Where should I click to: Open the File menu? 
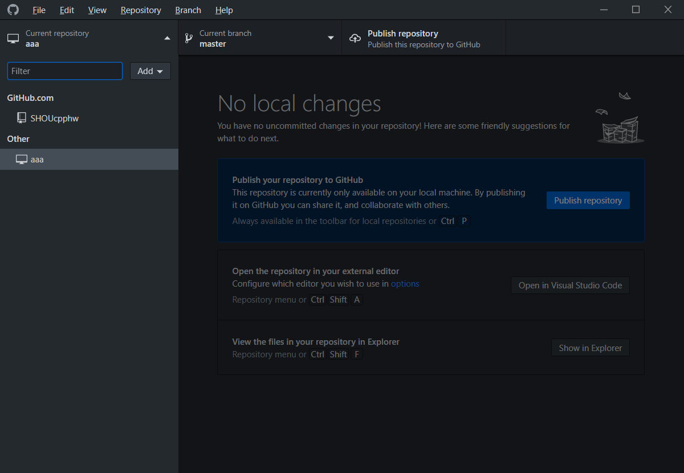point(39,10)
